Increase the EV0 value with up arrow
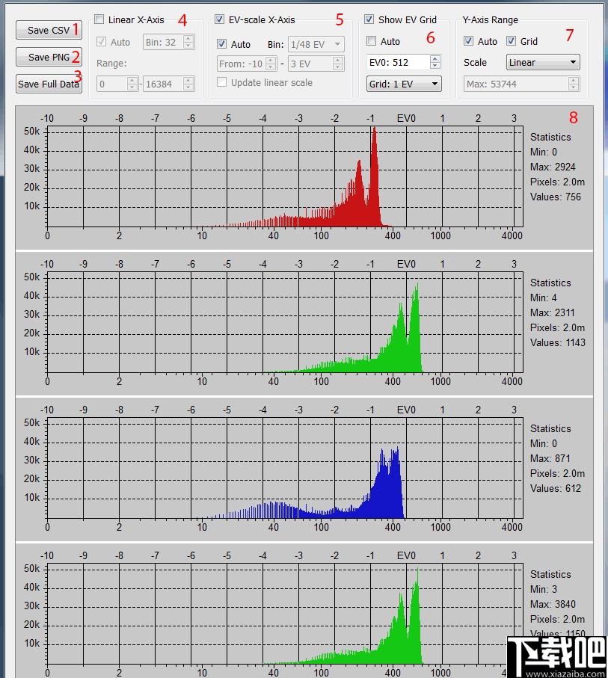The image size is (608, 678). pyautogui.click(x=436, y=58)
